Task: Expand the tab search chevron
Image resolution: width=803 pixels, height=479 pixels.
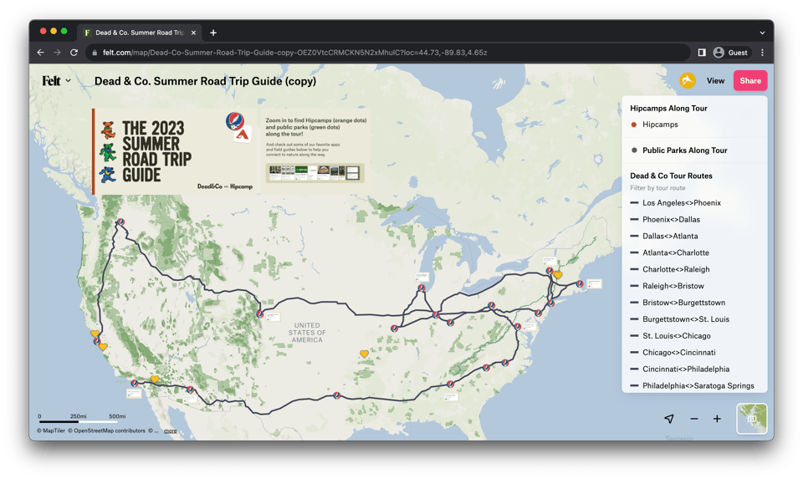Action: point(762,33)
